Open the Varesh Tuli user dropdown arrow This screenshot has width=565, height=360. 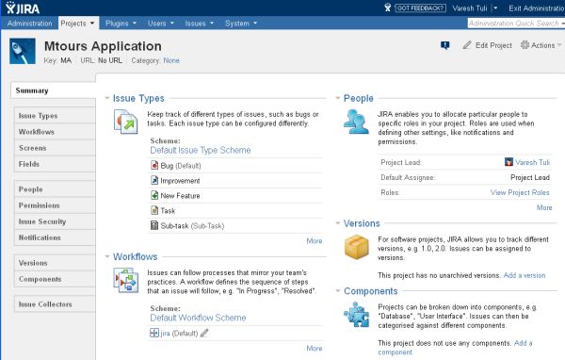[x=495, y=8]
